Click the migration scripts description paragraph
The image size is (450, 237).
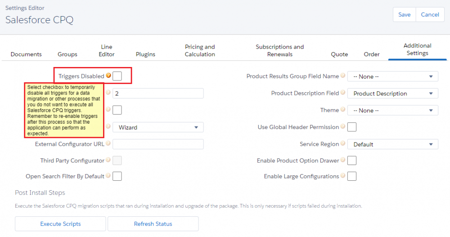point(188,206)
